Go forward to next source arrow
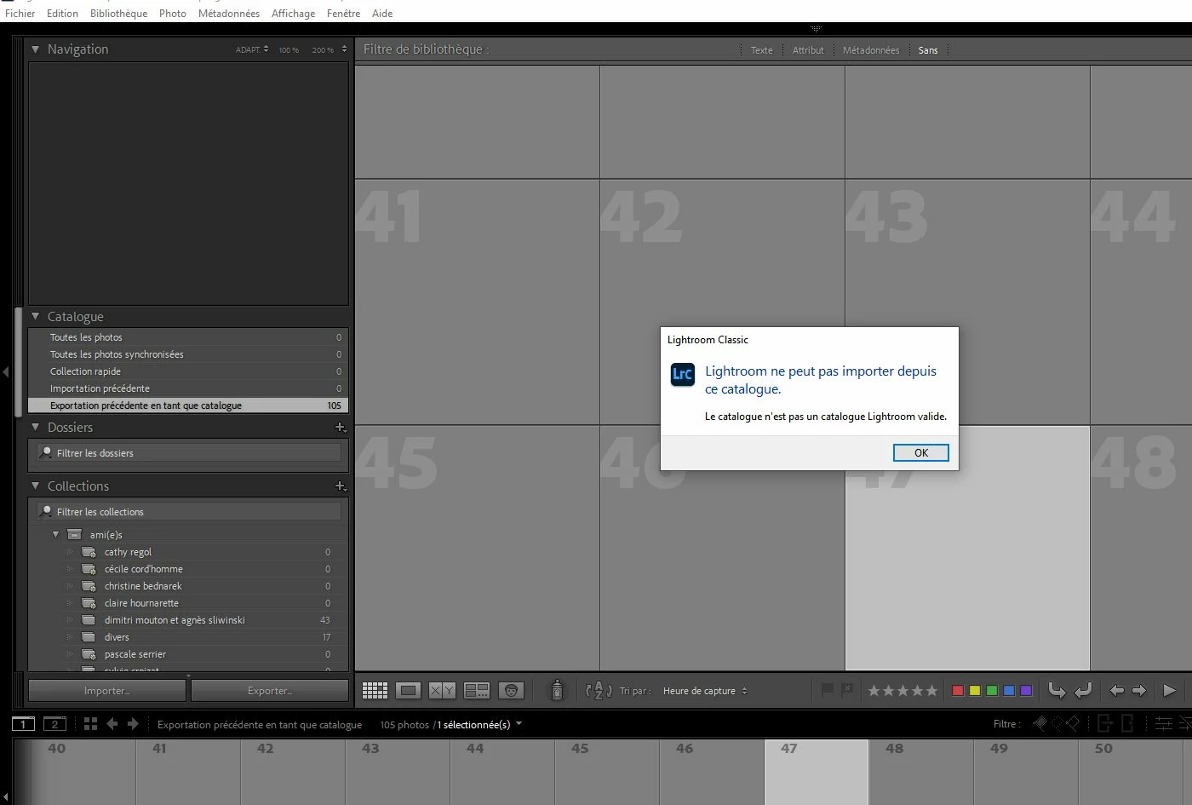 (x=133, y=724)
